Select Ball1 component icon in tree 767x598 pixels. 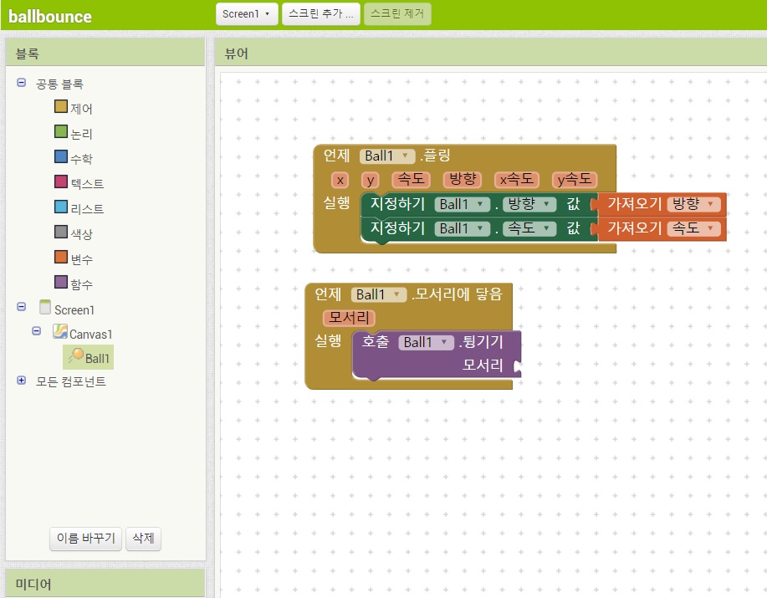(76, 355)
